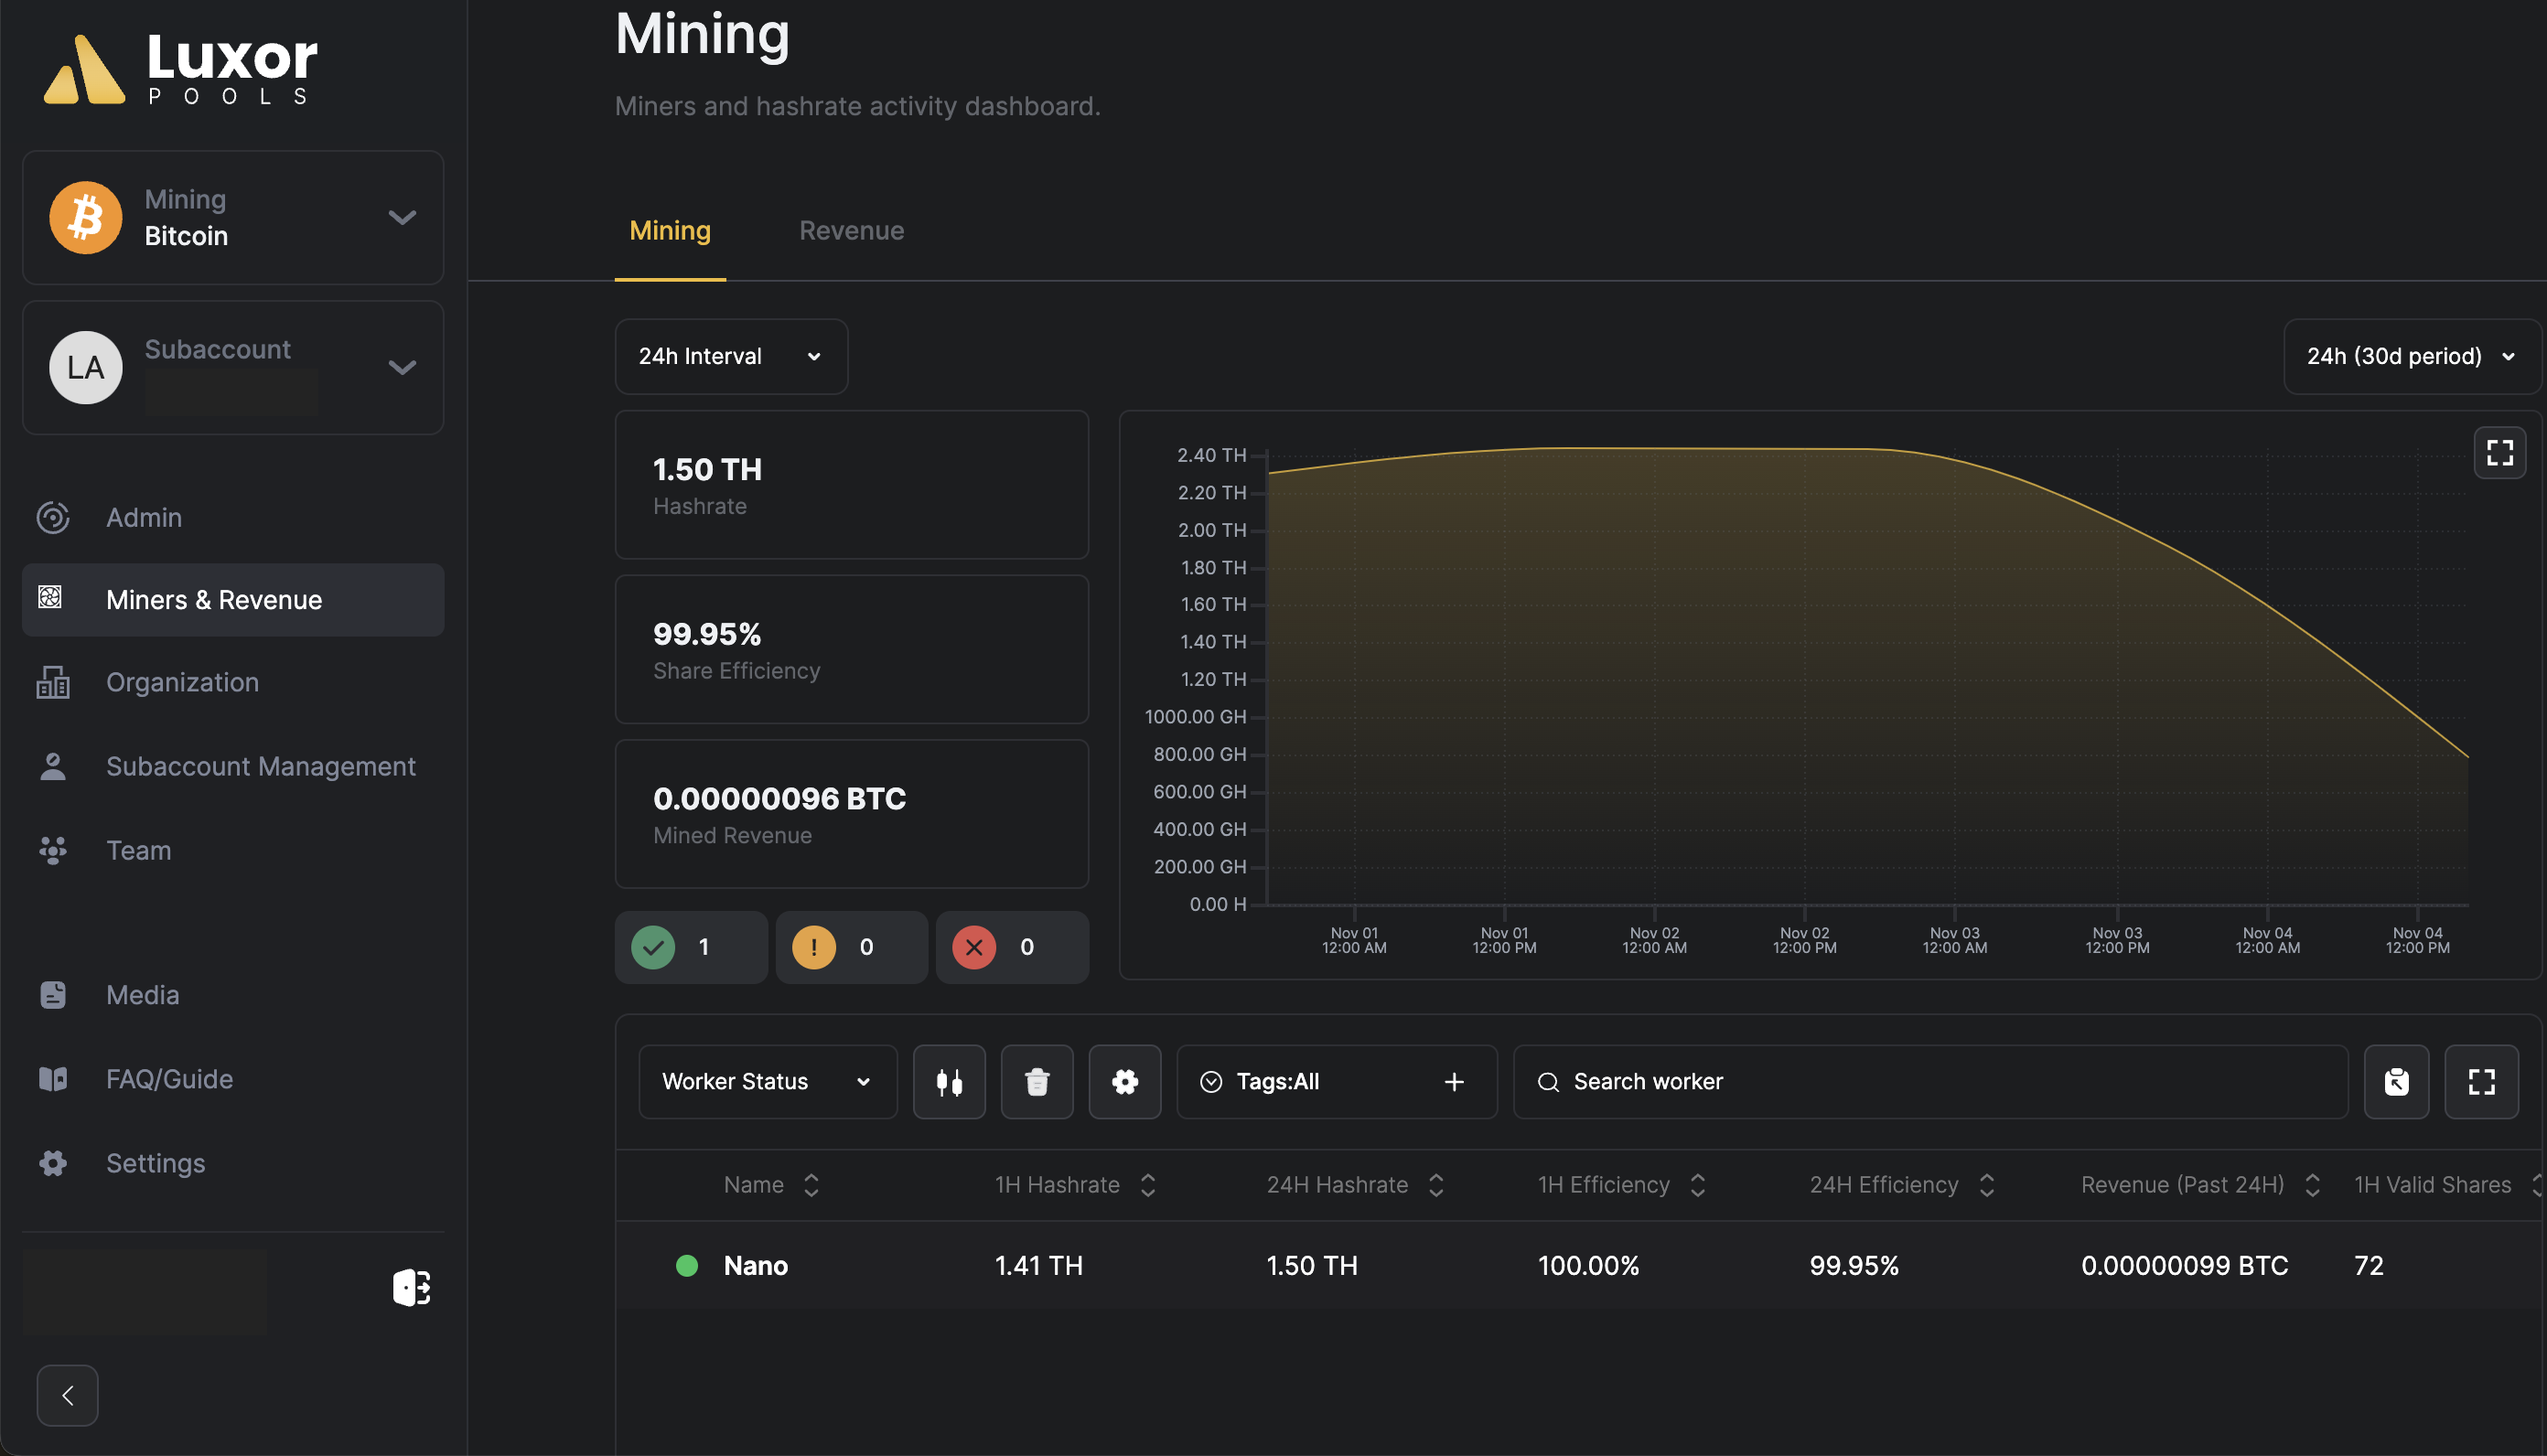
Task: Switch to the Revenue tab
Action: (x=851, y=230)
